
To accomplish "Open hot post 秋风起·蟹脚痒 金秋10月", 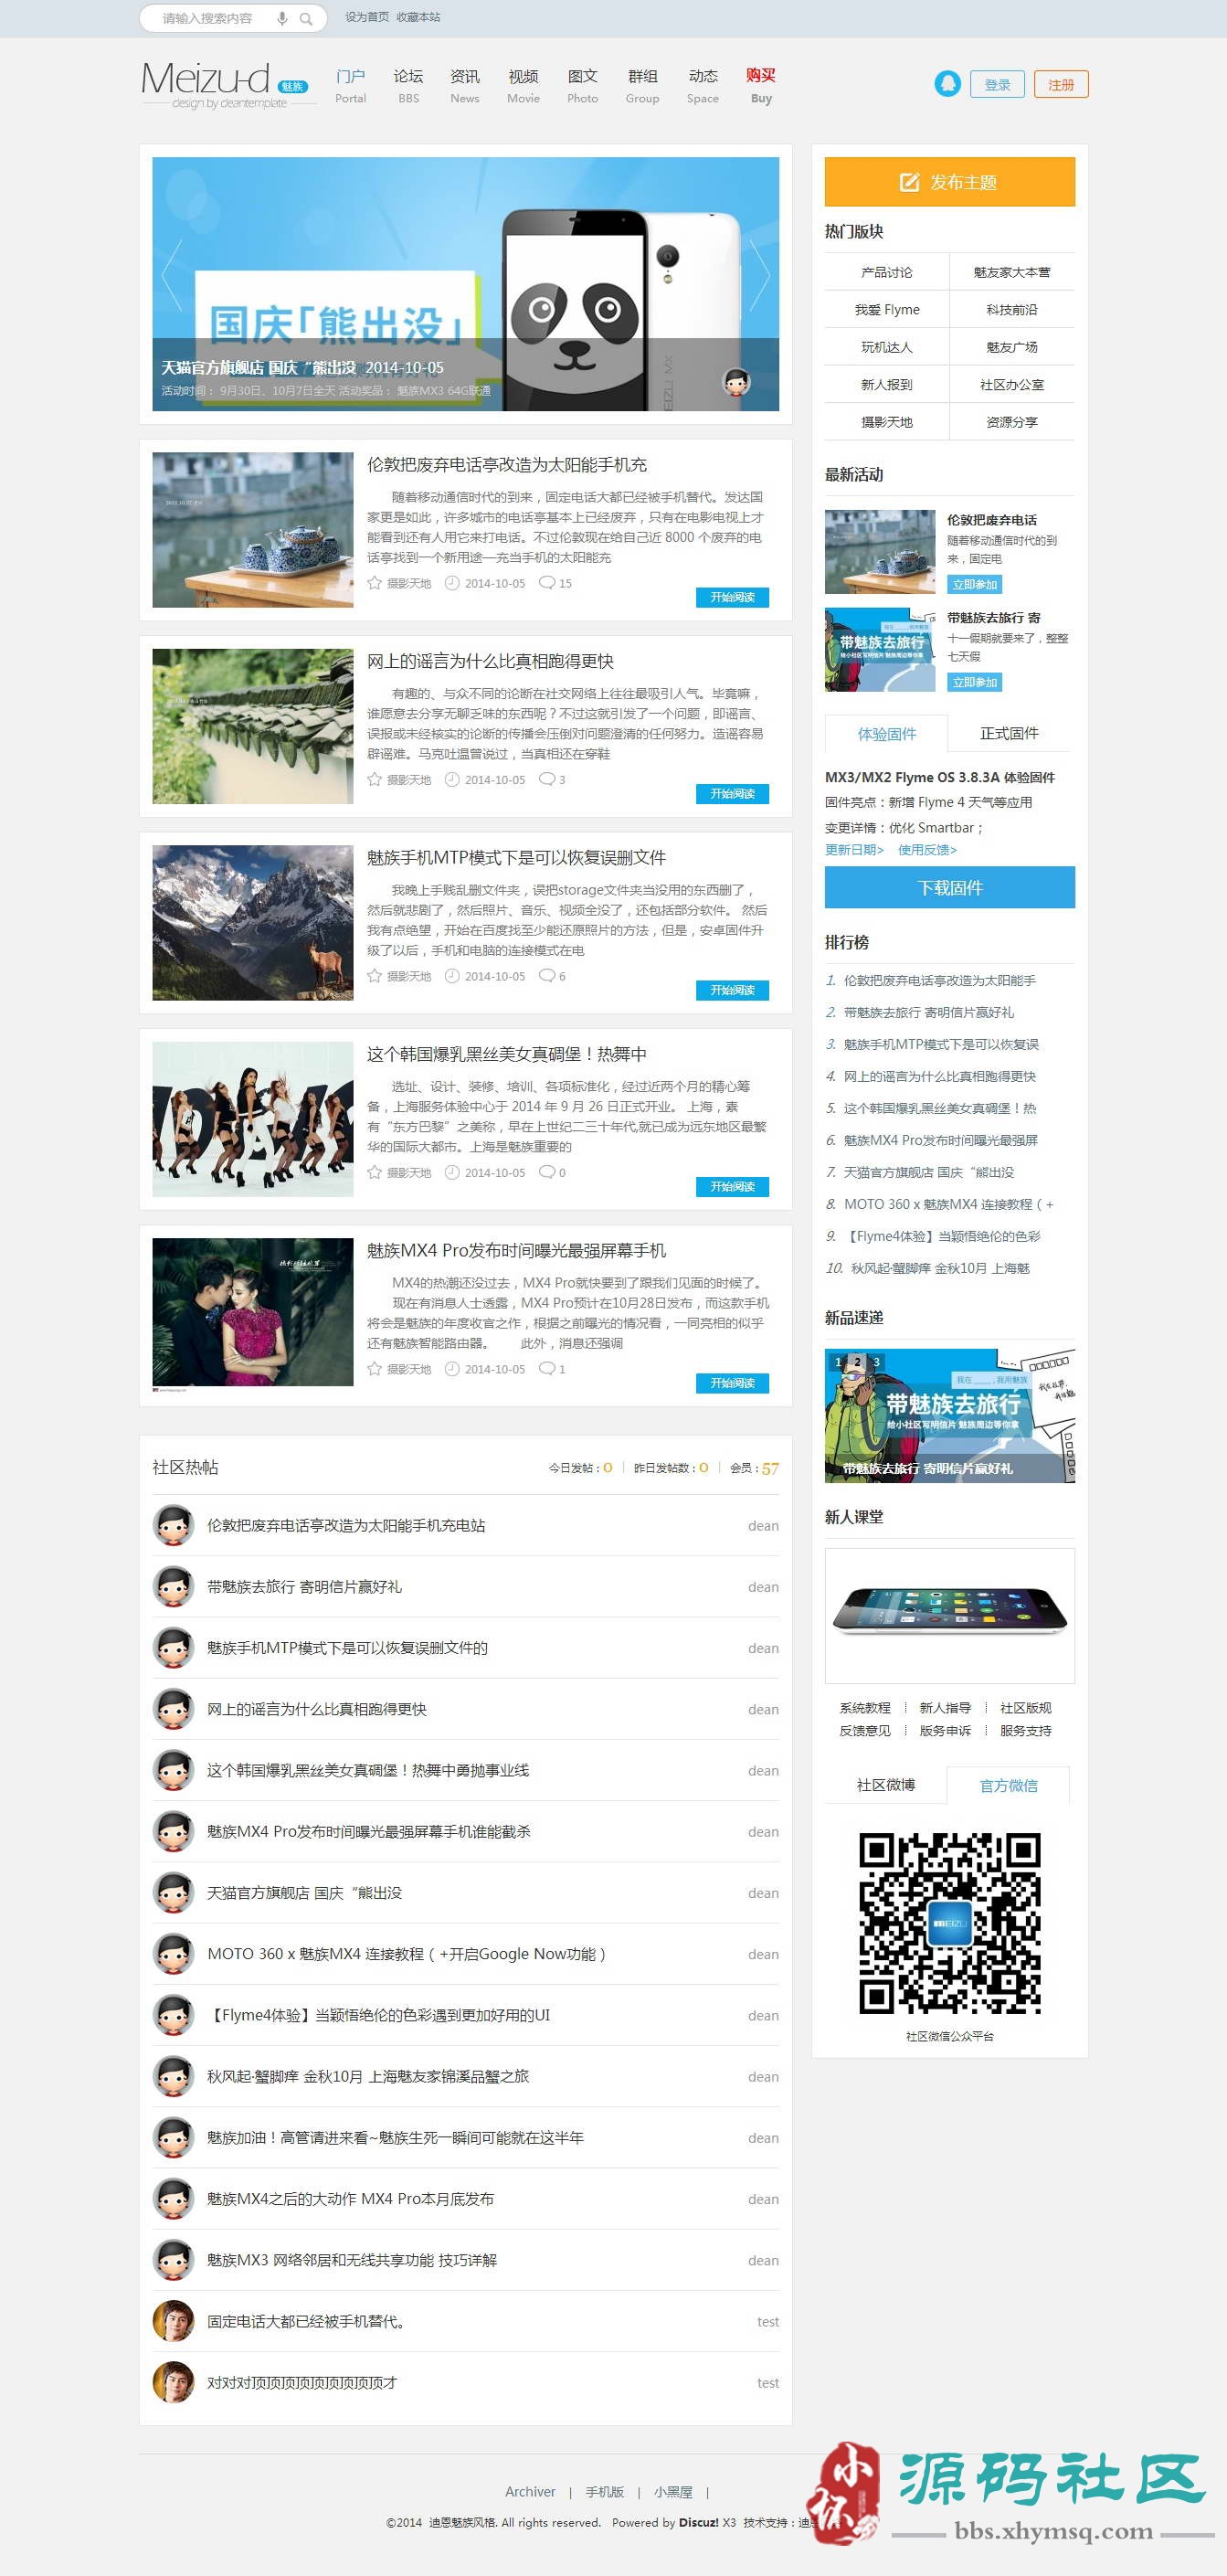I will [x=368, y=2076].
